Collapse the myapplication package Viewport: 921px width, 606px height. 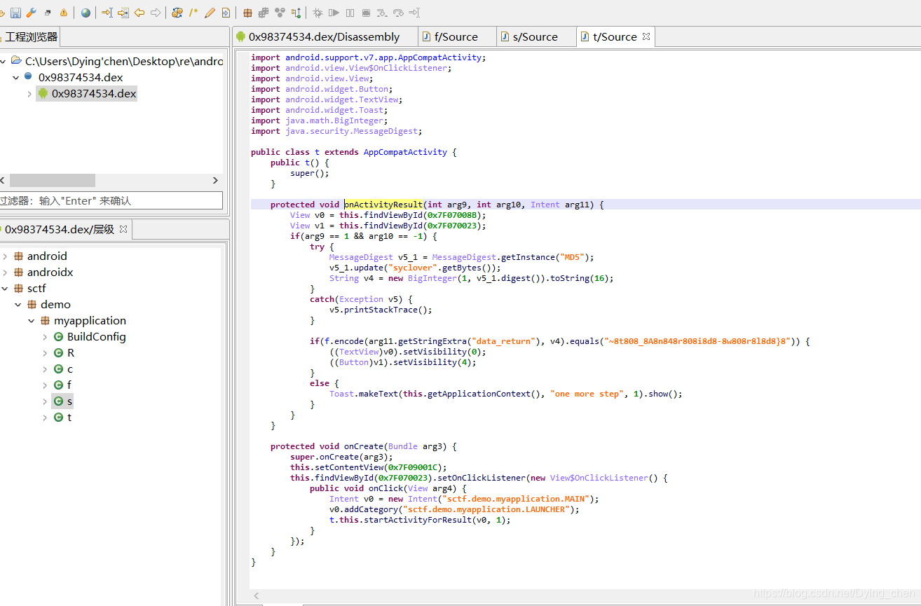(32, 321)
